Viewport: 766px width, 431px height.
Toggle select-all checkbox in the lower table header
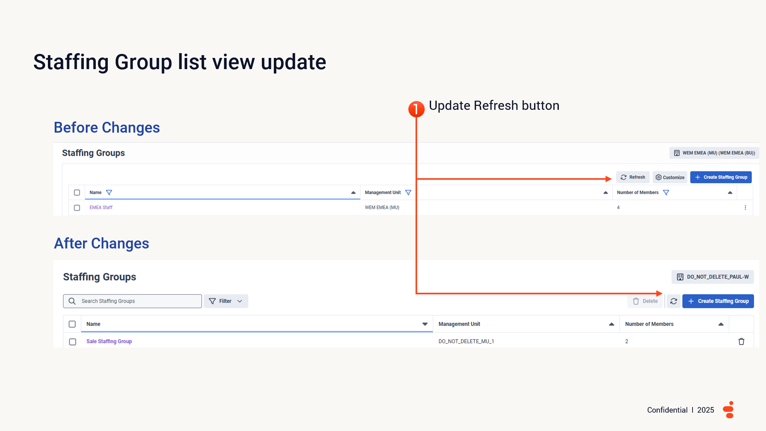click(72, 324)
